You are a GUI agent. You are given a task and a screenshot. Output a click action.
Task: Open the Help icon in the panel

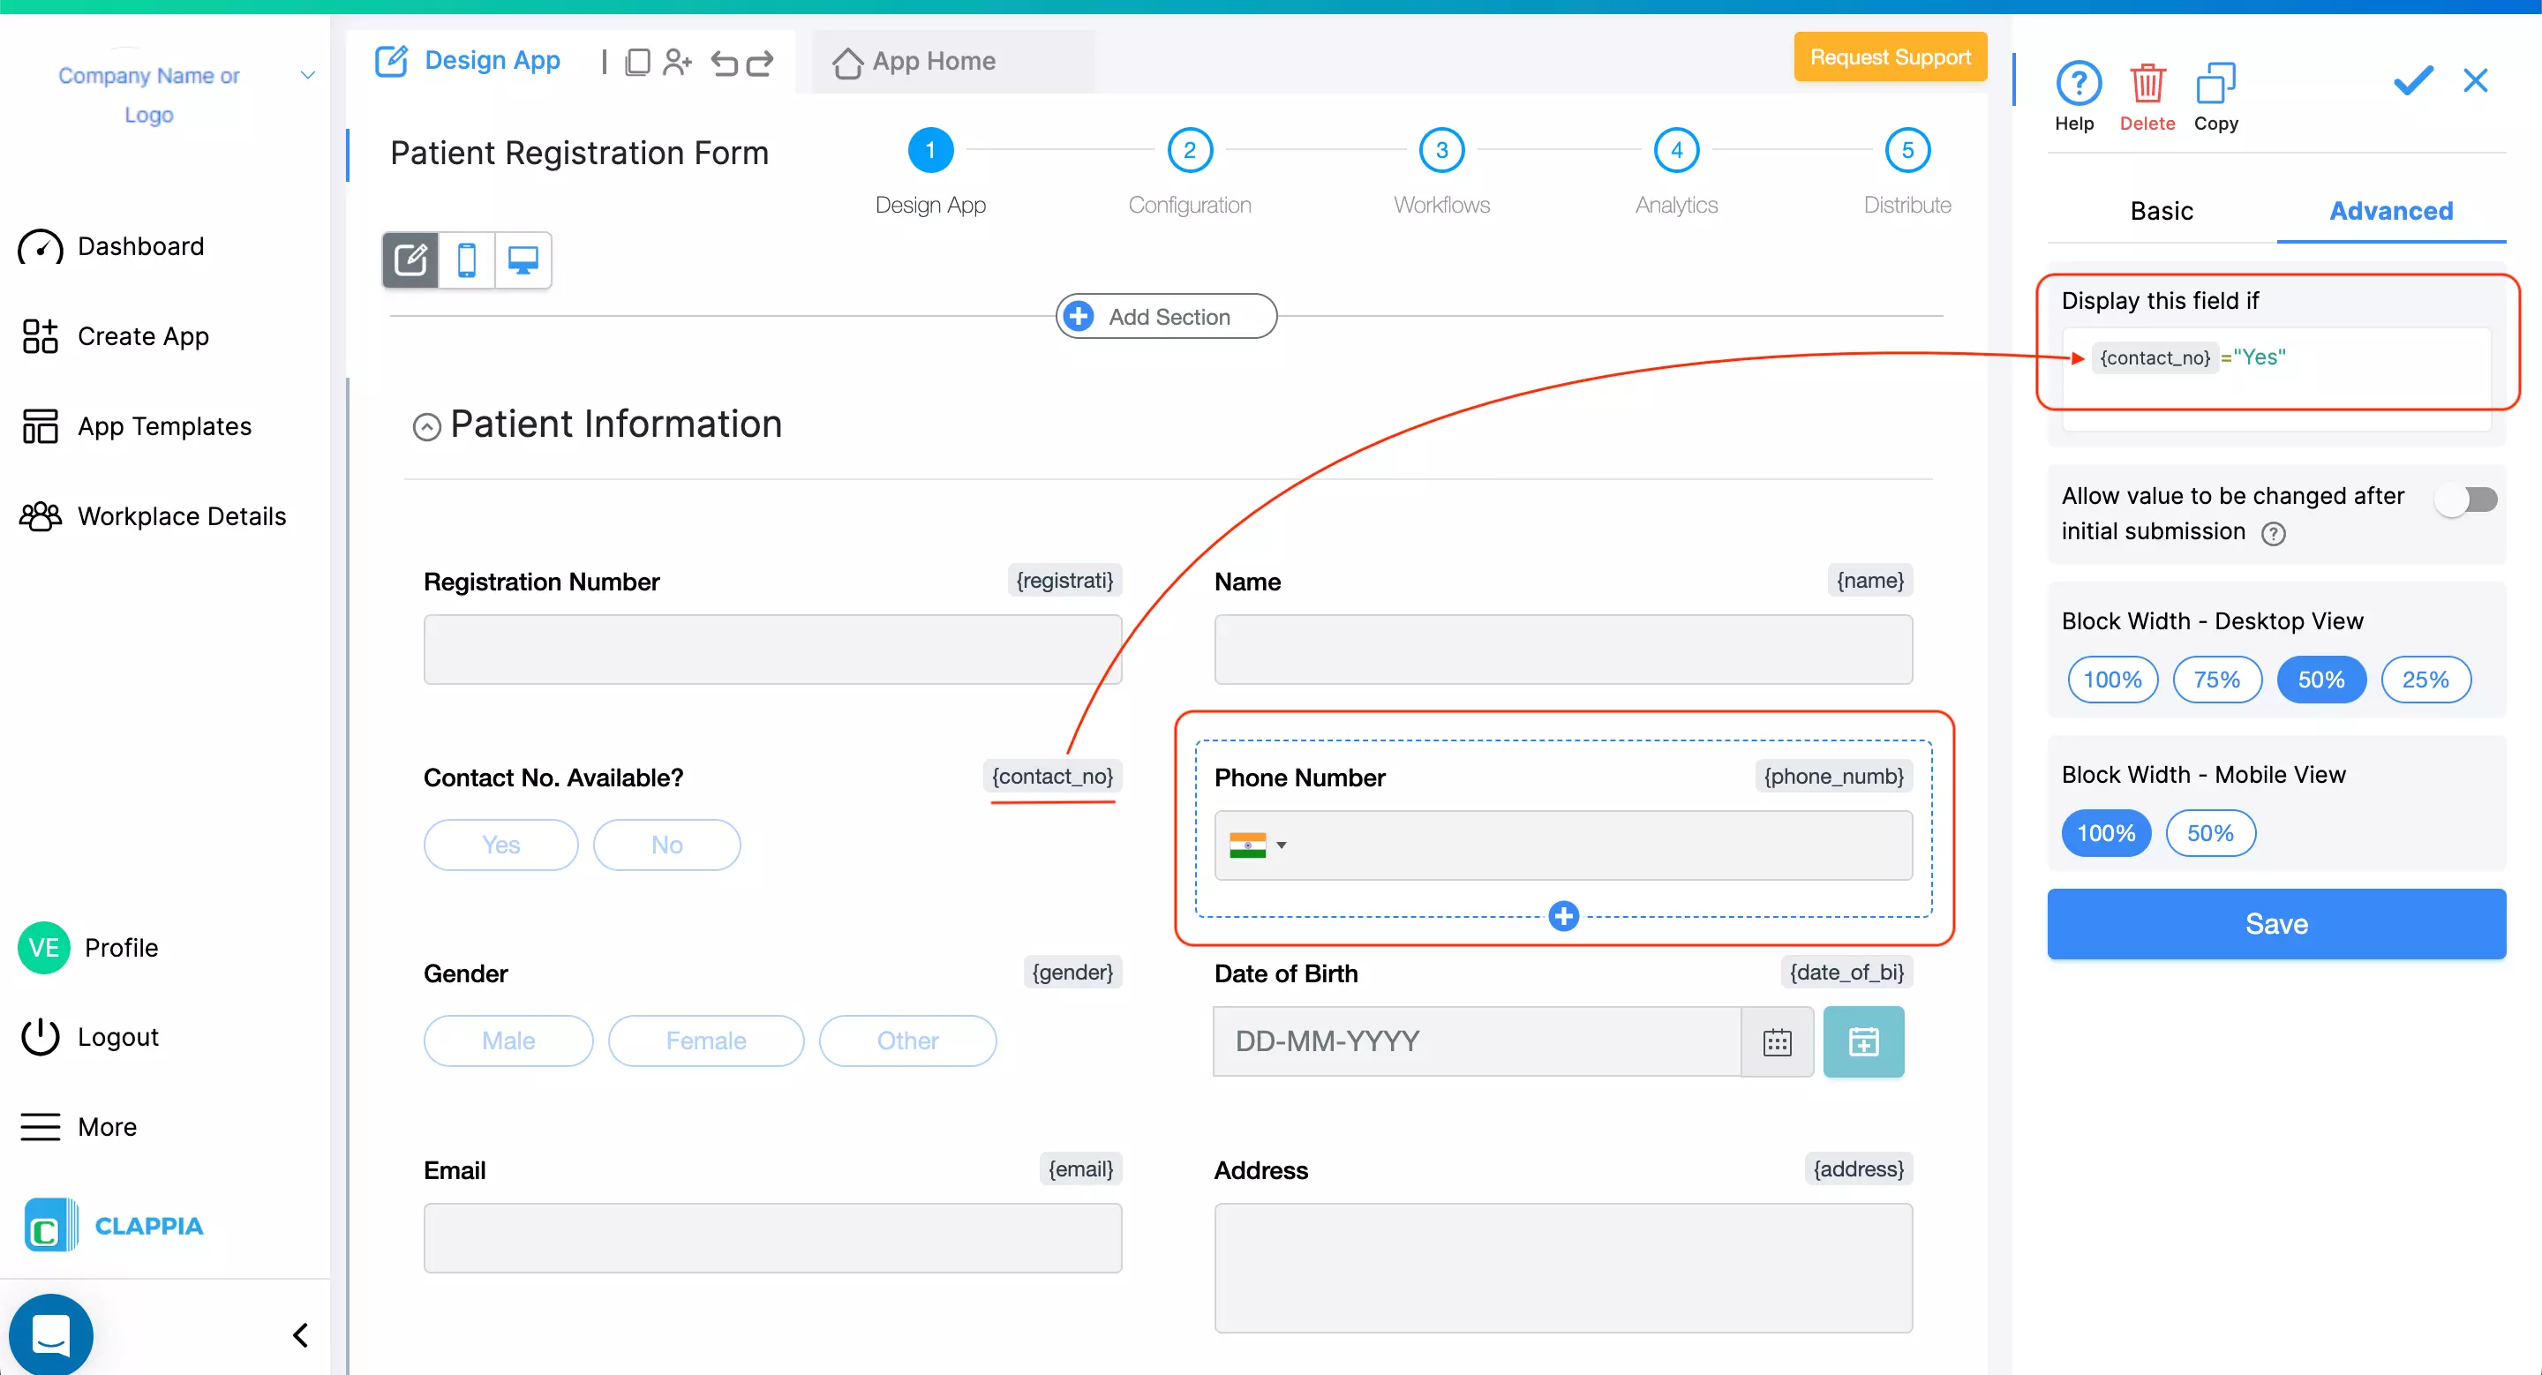click(2077, 83)
